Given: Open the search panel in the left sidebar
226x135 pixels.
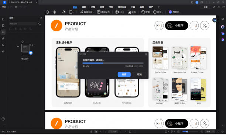Looking at the screenshot, I should [x=3, y=45].
